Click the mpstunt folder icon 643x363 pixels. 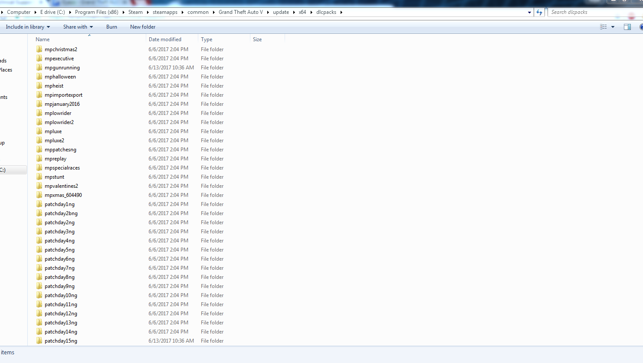point(39,177)
